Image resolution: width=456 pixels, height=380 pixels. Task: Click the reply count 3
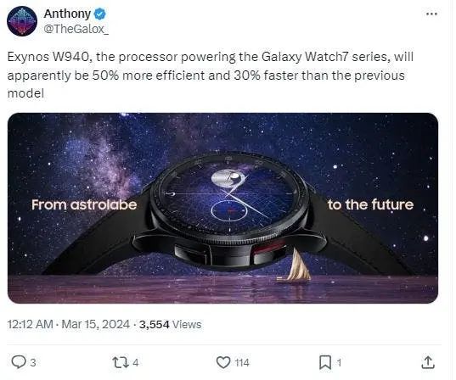click(x=33, y=363)
